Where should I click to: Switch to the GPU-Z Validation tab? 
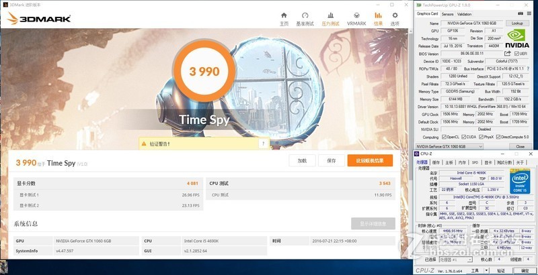(x=464, y=14)
